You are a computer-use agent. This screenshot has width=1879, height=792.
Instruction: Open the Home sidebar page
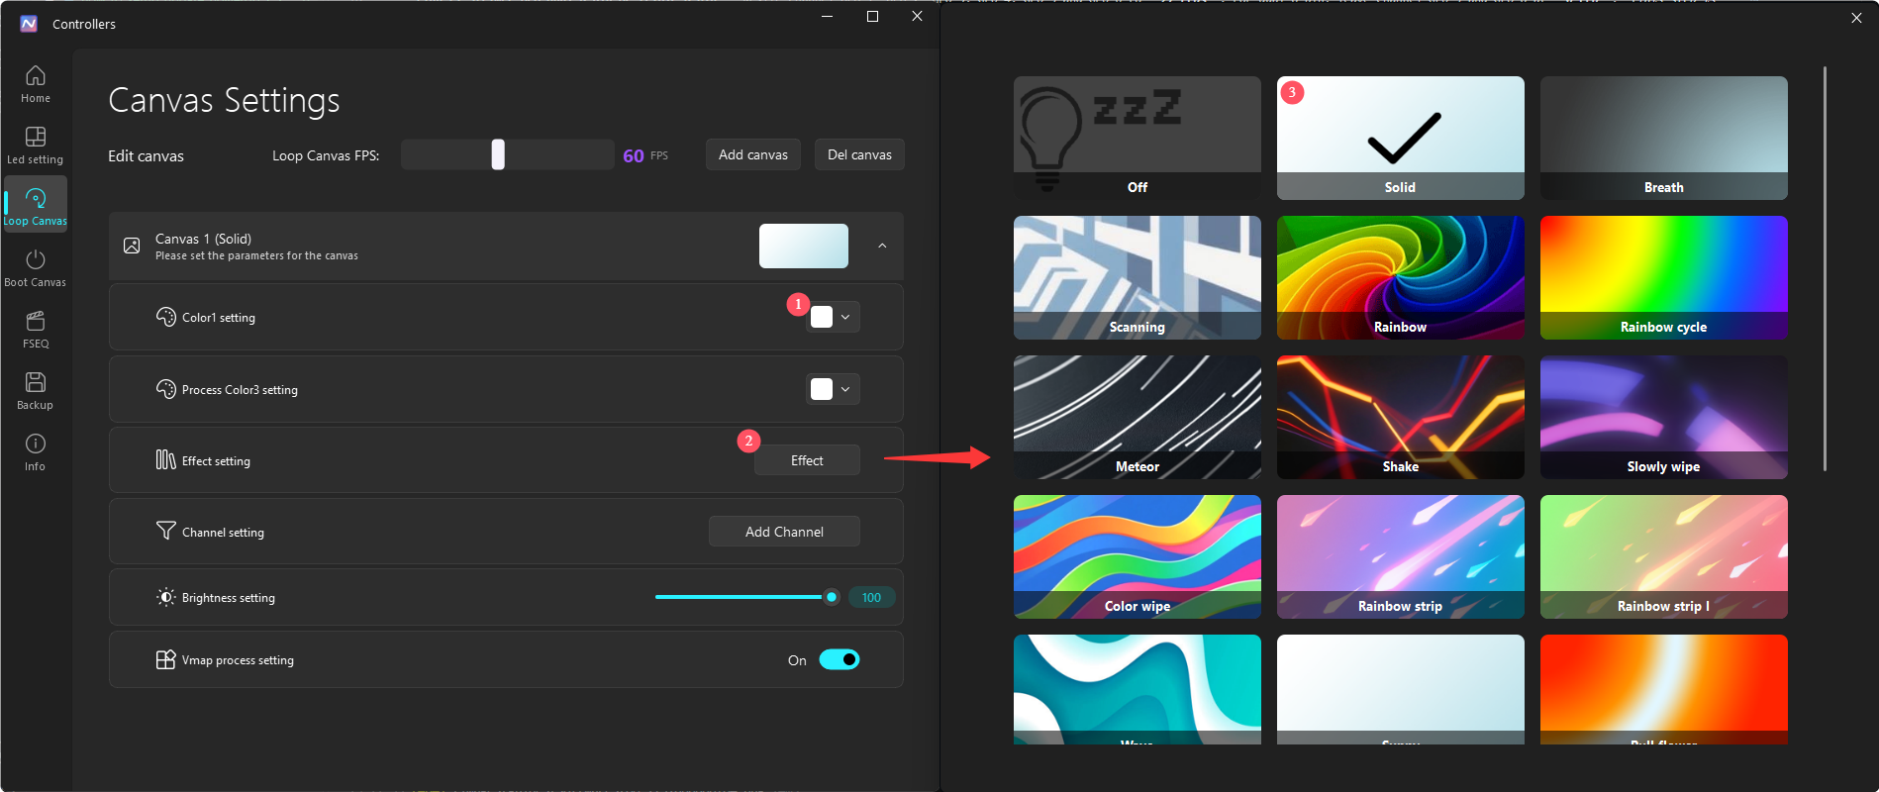[36, 83]
